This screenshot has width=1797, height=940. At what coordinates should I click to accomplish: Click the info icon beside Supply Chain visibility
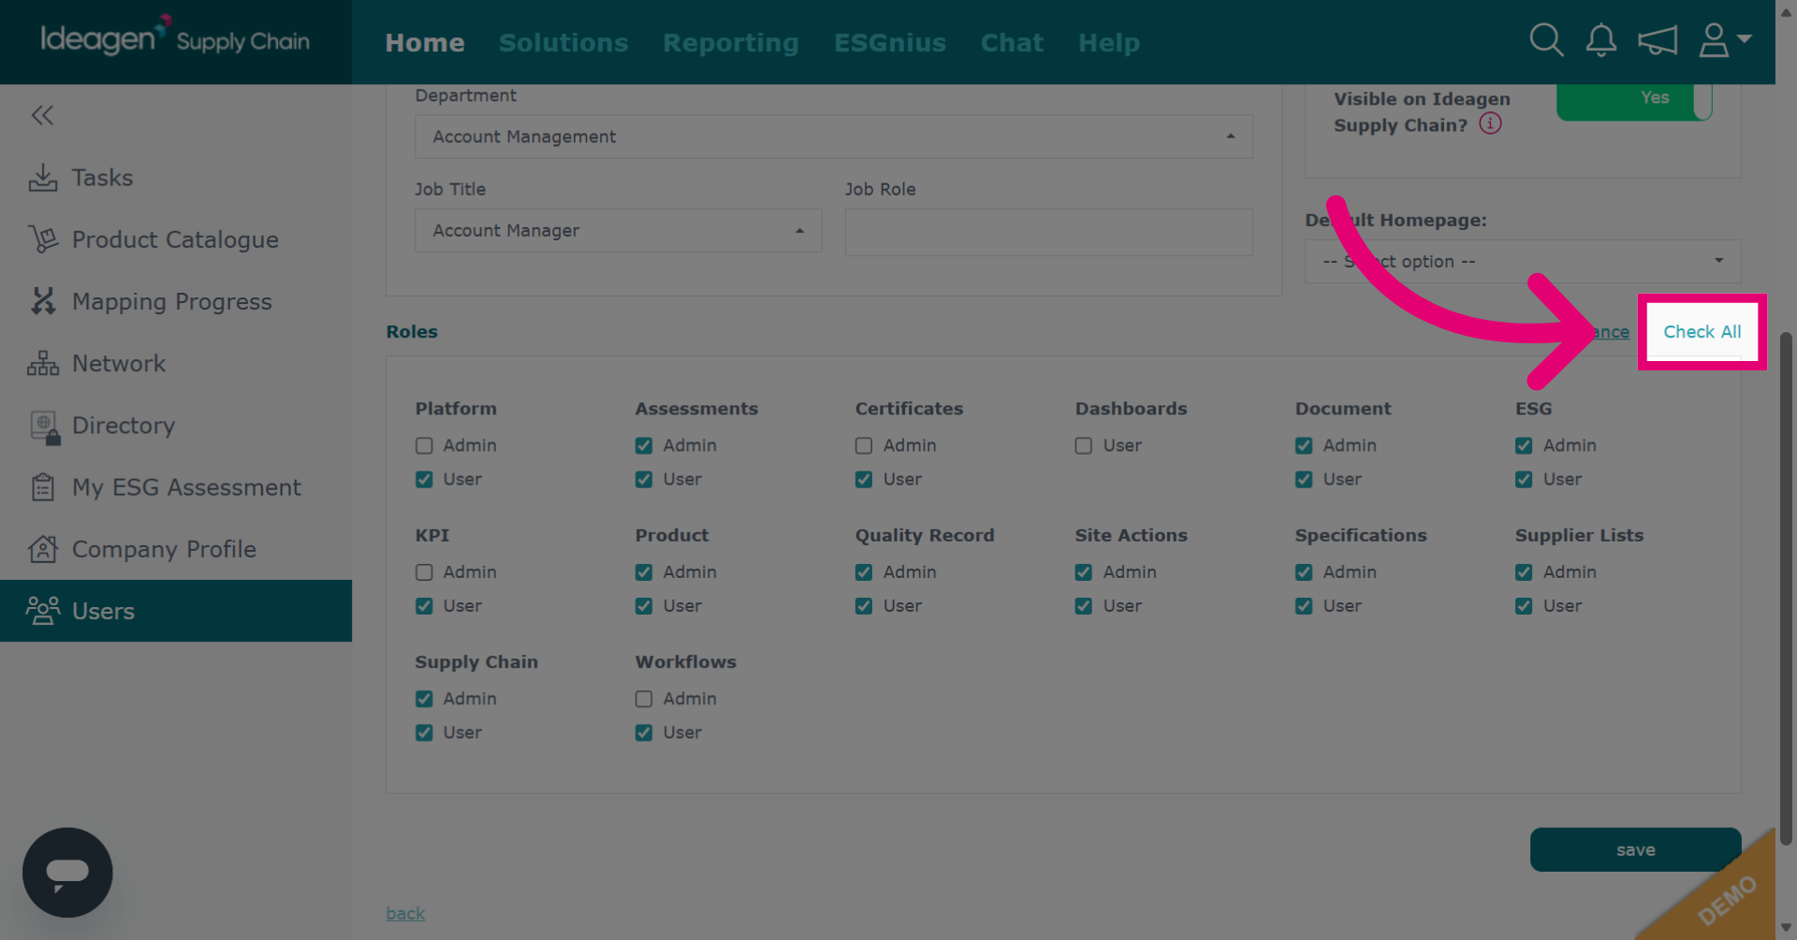[1490, 123]
